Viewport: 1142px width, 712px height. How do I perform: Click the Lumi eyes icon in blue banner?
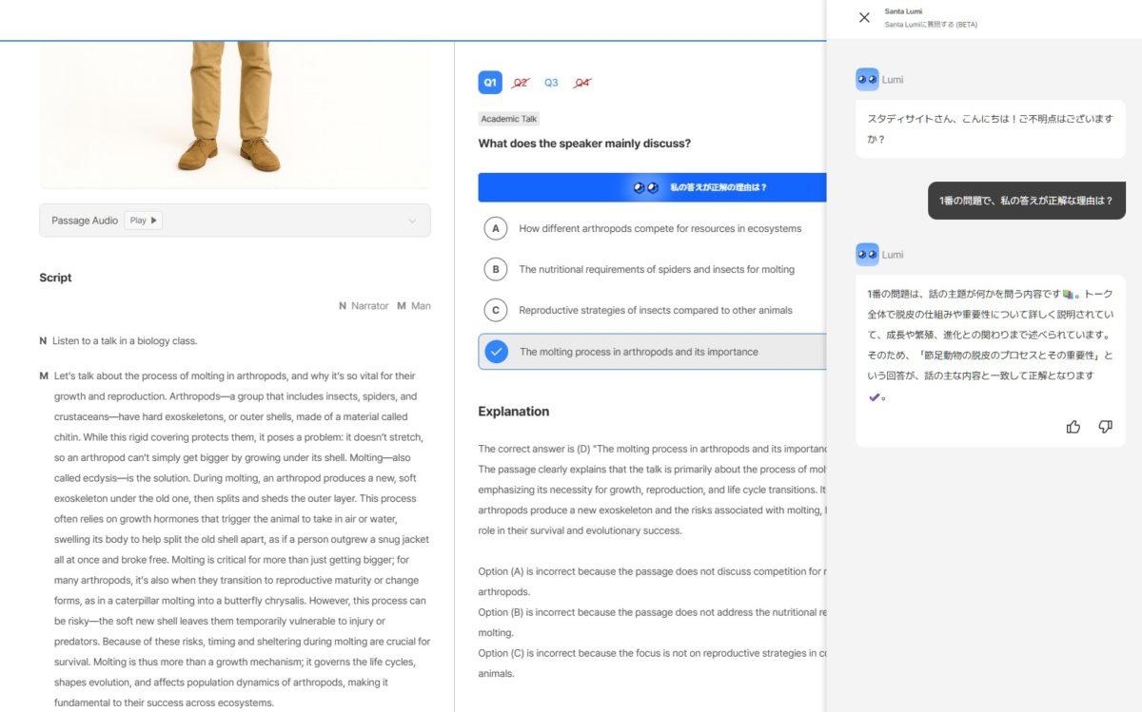click(646, 187)
